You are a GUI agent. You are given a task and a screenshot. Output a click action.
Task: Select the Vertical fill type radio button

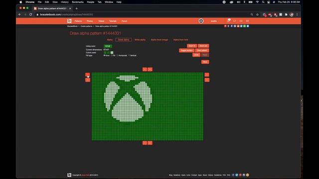(x=129, y=55)
